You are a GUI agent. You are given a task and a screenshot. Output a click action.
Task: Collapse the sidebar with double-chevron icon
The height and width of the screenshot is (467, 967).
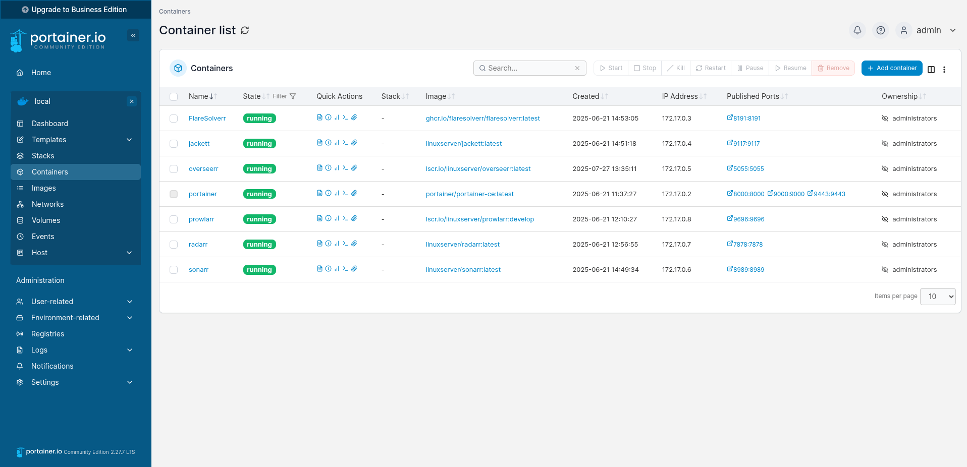click(133, 35)
